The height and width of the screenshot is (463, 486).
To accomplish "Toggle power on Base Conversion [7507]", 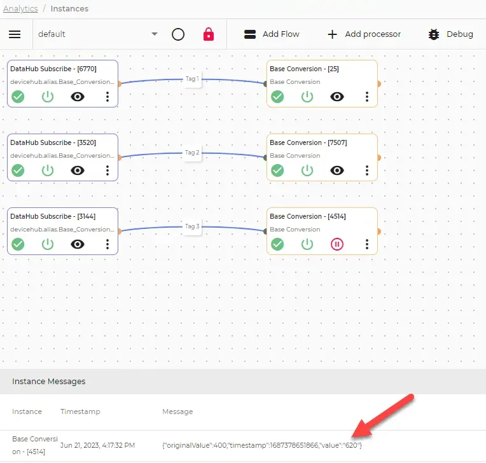I will 307,170.
